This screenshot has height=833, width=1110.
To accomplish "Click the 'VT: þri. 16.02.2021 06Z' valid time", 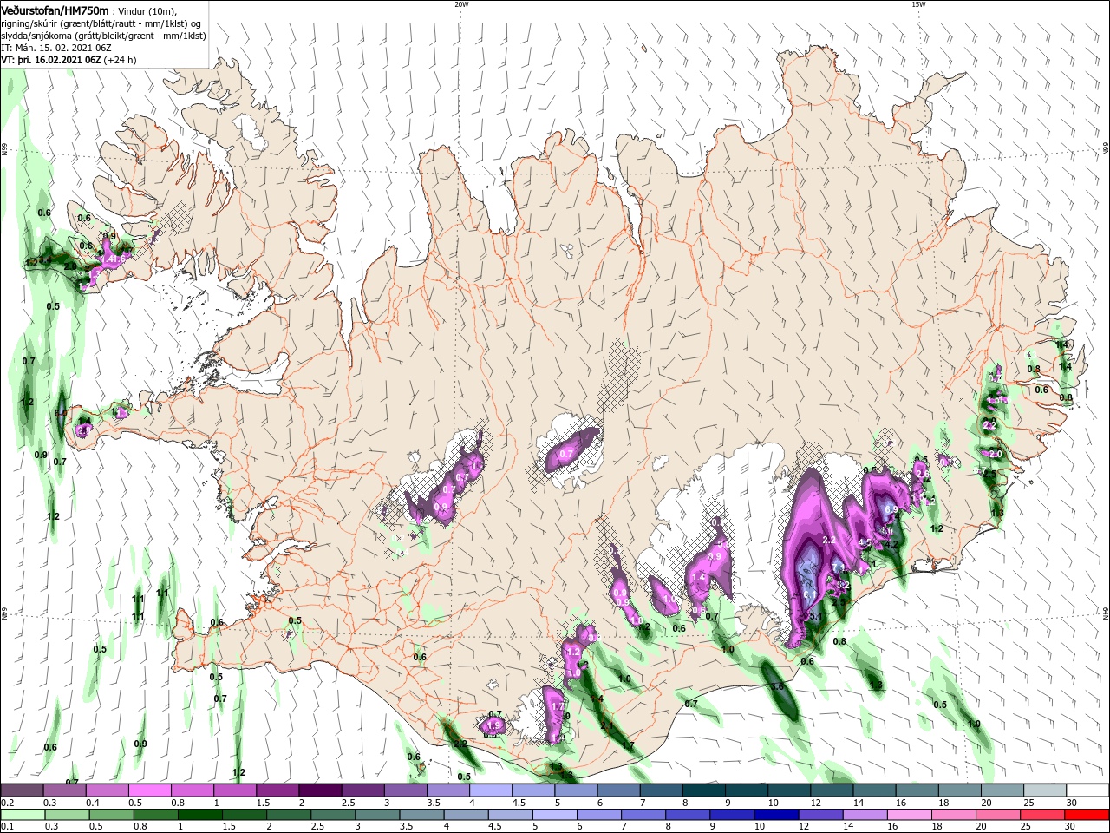I will tap(51, 60).
